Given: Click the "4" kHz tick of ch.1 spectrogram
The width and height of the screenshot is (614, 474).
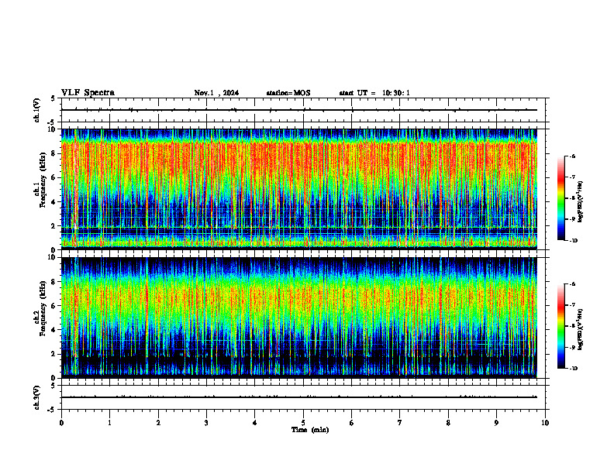Looking at the screenshot, I should (54, 202).
